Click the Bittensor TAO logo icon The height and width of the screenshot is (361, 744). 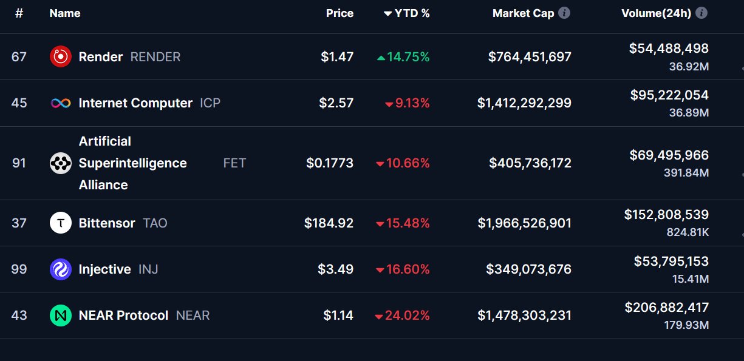(61, 223)
